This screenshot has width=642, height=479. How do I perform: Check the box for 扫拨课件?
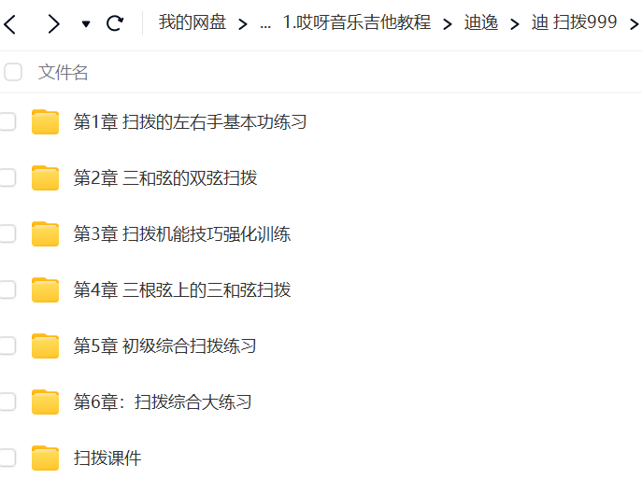point(7,458)
